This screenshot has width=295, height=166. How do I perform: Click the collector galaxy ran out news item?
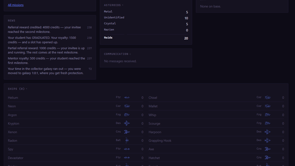50,71
